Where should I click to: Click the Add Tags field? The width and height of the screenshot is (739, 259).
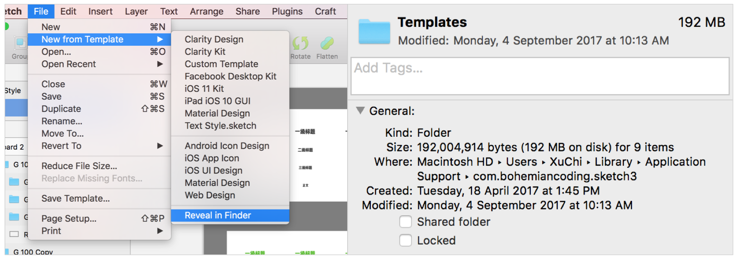click(540, 76)
